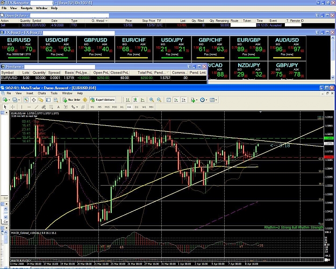Toggle Chart Shift button
The height and width of the screenshot is (269, 336).
[x=184, y=100]
